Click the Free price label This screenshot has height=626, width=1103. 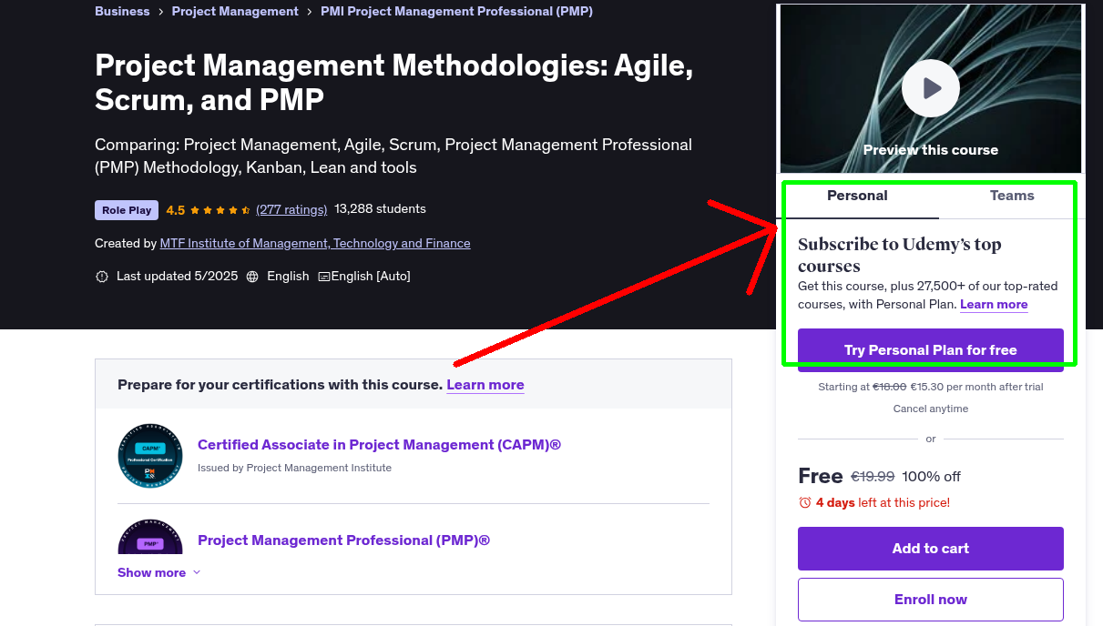click(821, 476)
